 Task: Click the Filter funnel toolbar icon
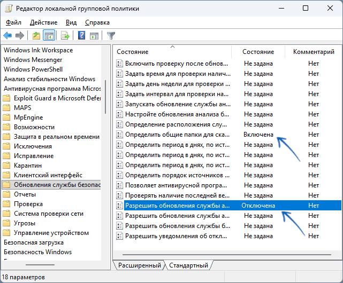[111, 36]
